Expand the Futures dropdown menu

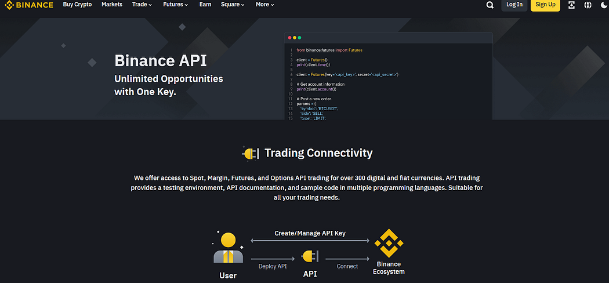point(176,5)
